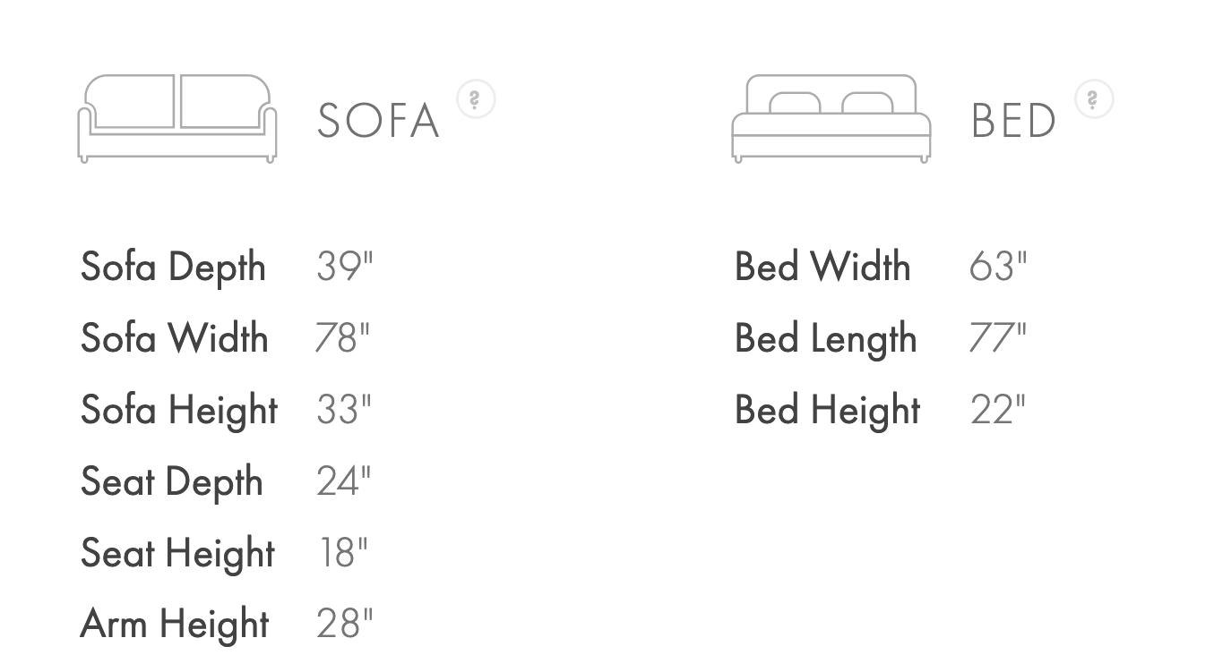Click the BED heading text
This screenshot has height=655, width=1231.
(1013, 122)
